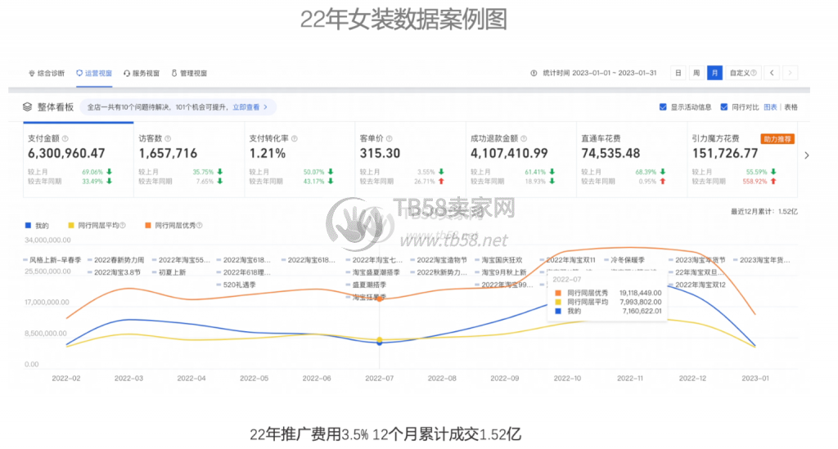Click the 2022-03 x-axis label
The width and height of the screenshot is (838, 449).
coord(128,378)
